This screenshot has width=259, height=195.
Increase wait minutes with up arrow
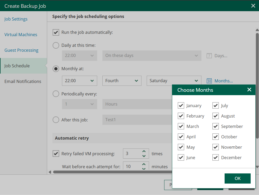coord(144,164)
